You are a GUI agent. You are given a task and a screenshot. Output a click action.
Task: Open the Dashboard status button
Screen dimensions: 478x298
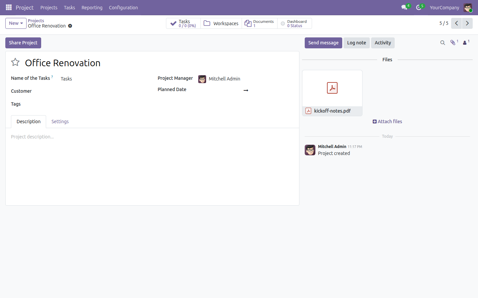point(294,24)
